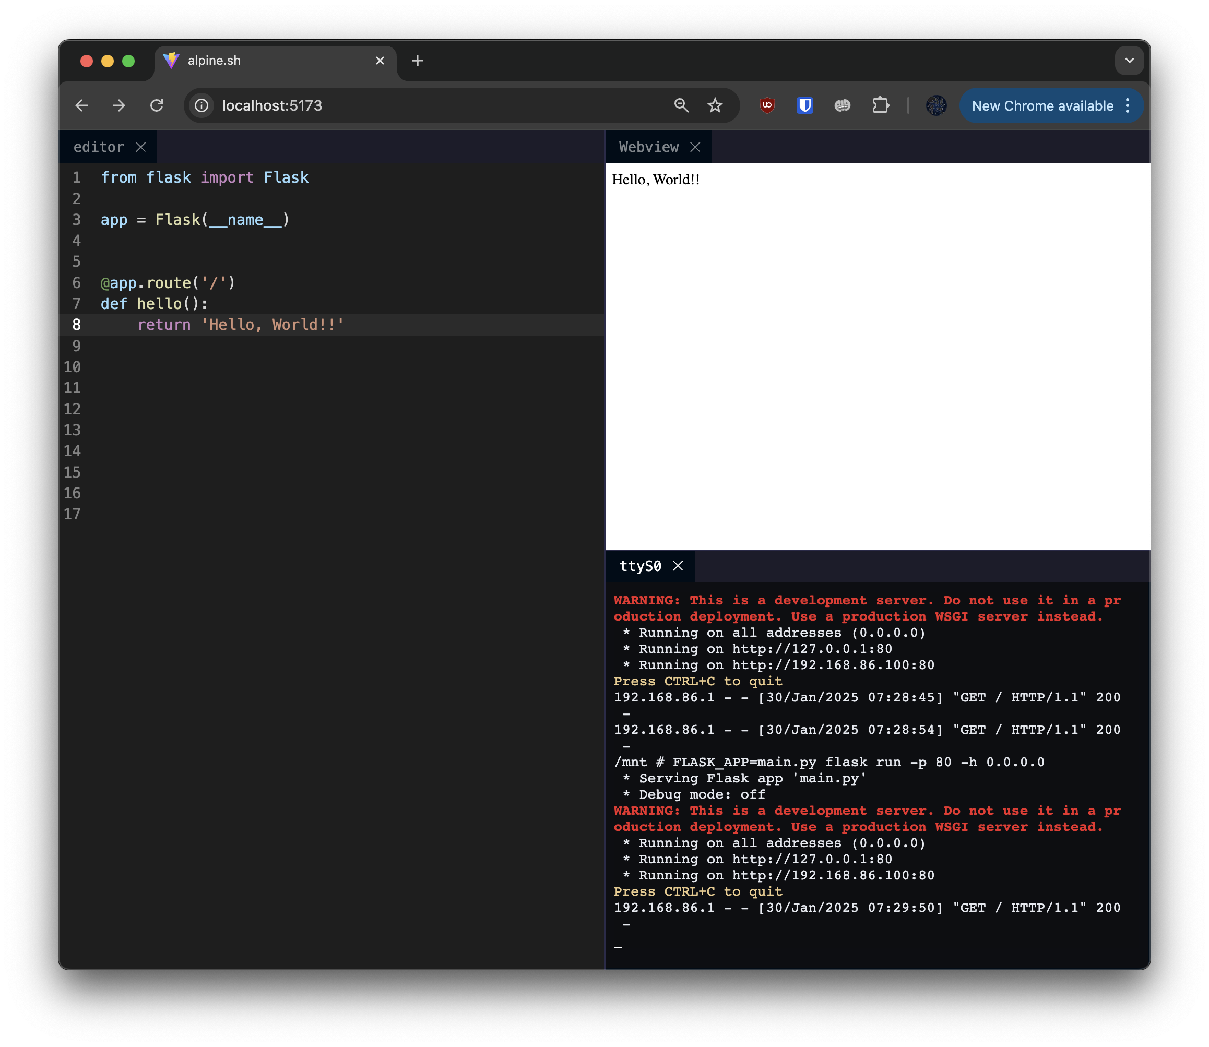The width and height of the screenshot is (1209, 1047).
Task: Open a new browser tab
Action: (x=417, y=60)
